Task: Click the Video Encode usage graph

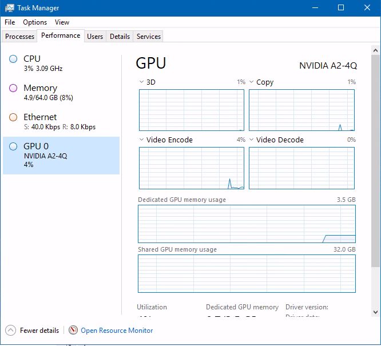Action: tap(192, 168)
